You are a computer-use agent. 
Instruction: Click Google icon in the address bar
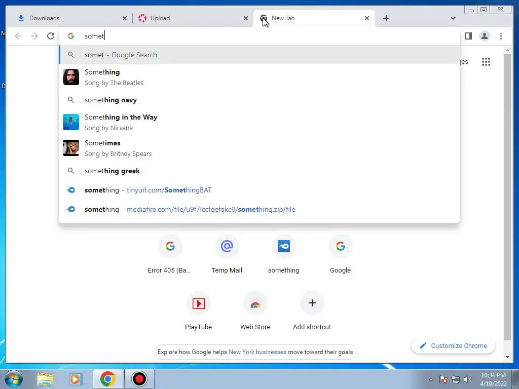[71, 36]
